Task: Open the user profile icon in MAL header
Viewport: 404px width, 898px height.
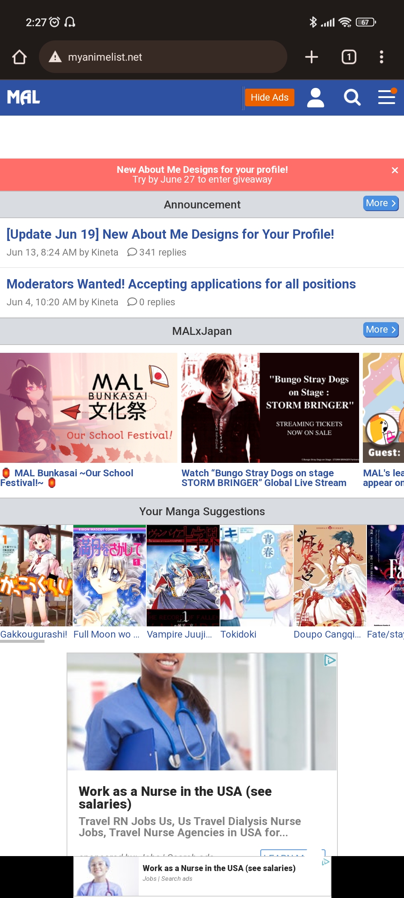Action: coord(315,98)
